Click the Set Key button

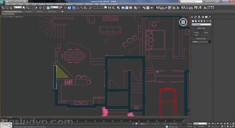[190, 126]
